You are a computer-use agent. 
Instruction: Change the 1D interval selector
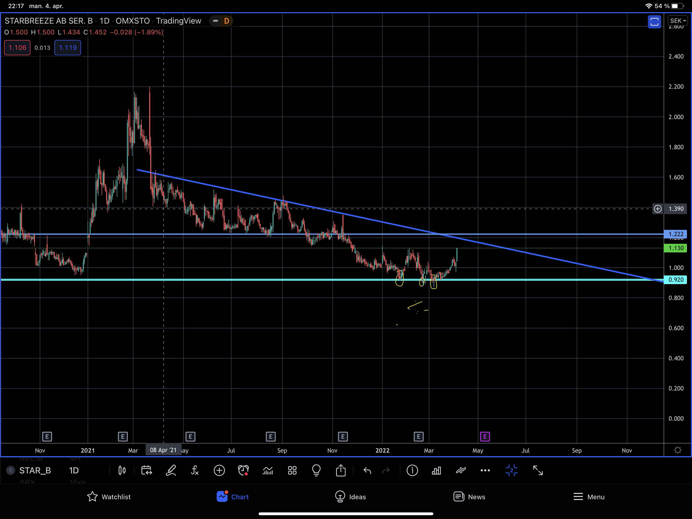pyautogui.click(x=74, y=470)
